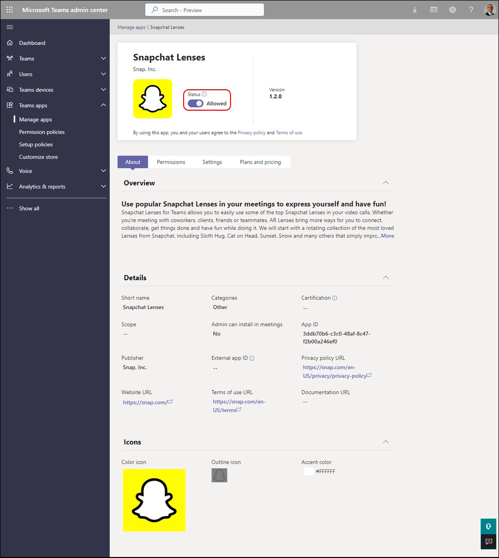Screen dimensions: 499x558
Task: Click the grey Outline icon thumbnail
Action: 220,475
